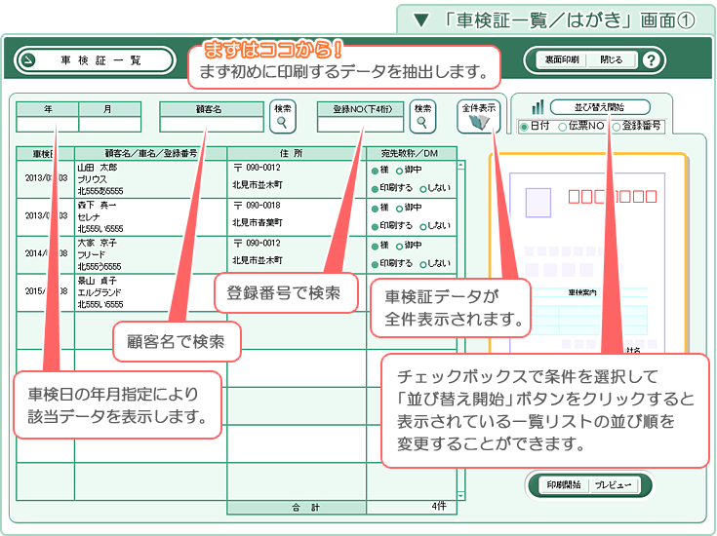Select しない for 大家 京子 row
The width and height of the screenshot is (717, 536).
tap(423, 264)
